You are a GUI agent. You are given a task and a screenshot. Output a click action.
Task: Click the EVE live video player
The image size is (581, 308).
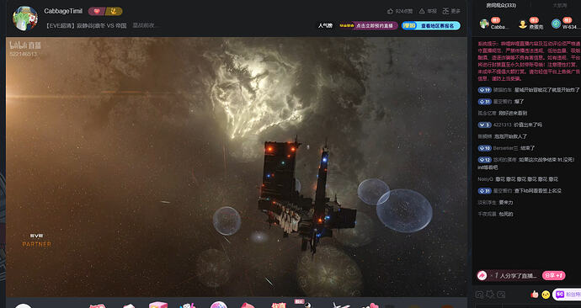(x=237, y=167)
